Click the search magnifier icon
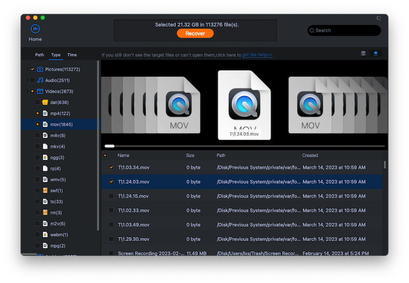409x283 pixels. pyautogui.click(x=312, y=31)
